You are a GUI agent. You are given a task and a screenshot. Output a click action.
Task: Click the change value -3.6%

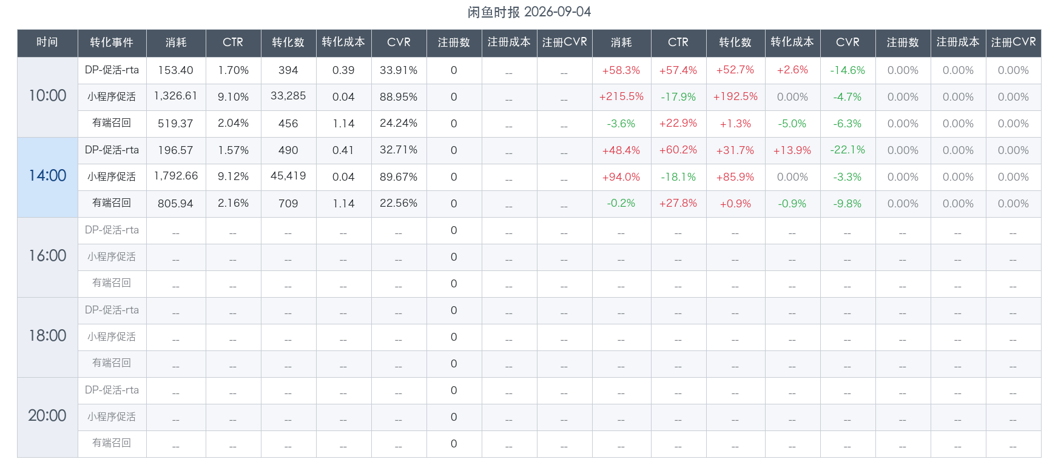(621, 124)
